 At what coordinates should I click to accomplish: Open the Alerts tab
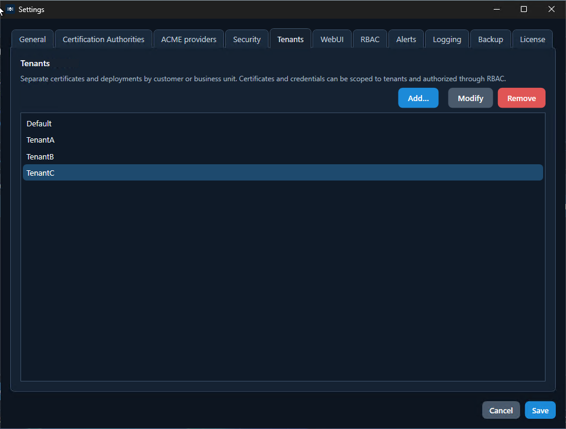406,39
